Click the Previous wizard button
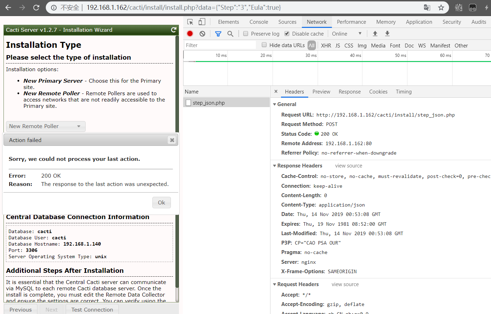491x314 pixels. (x=21, y=309)
